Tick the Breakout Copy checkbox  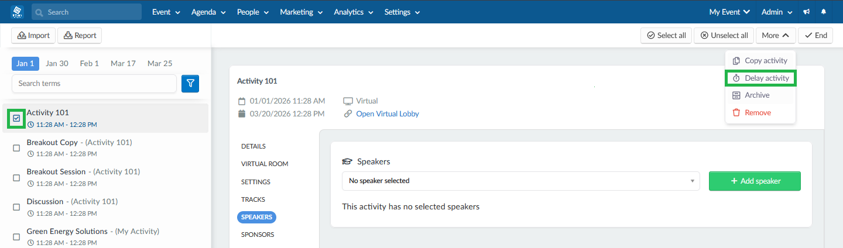click(x=16, y=148)
